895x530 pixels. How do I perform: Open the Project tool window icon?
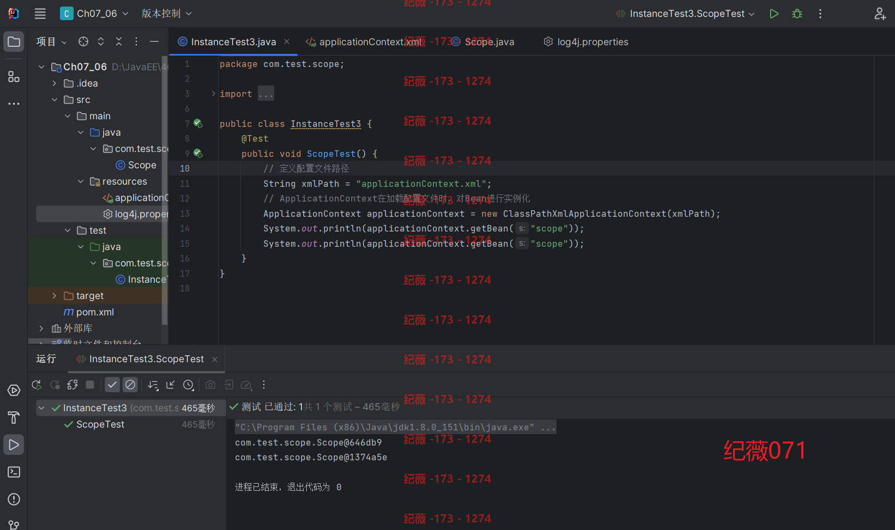[14, 42]
